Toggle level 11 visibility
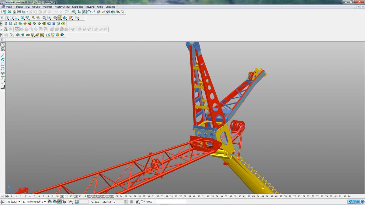 62,196
